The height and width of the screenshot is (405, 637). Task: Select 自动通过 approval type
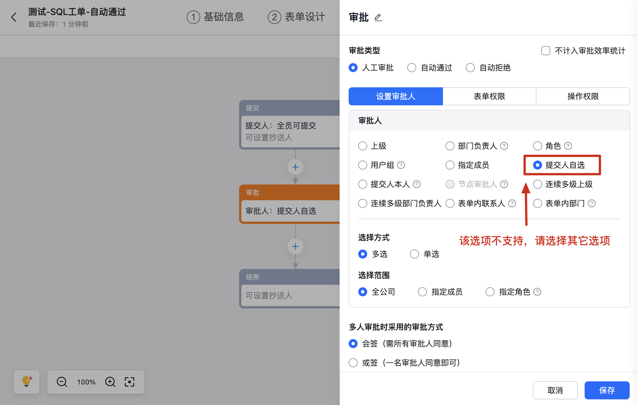[412, 68]
